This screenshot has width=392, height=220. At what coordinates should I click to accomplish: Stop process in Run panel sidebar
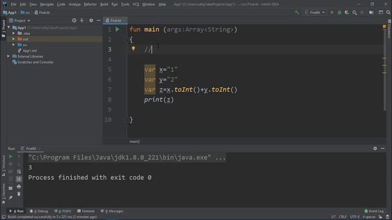tap(11, 164)
